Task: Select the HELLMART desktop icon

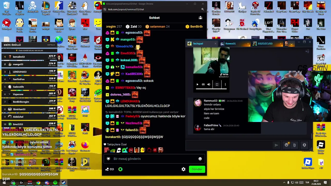Action: point(229,7)
